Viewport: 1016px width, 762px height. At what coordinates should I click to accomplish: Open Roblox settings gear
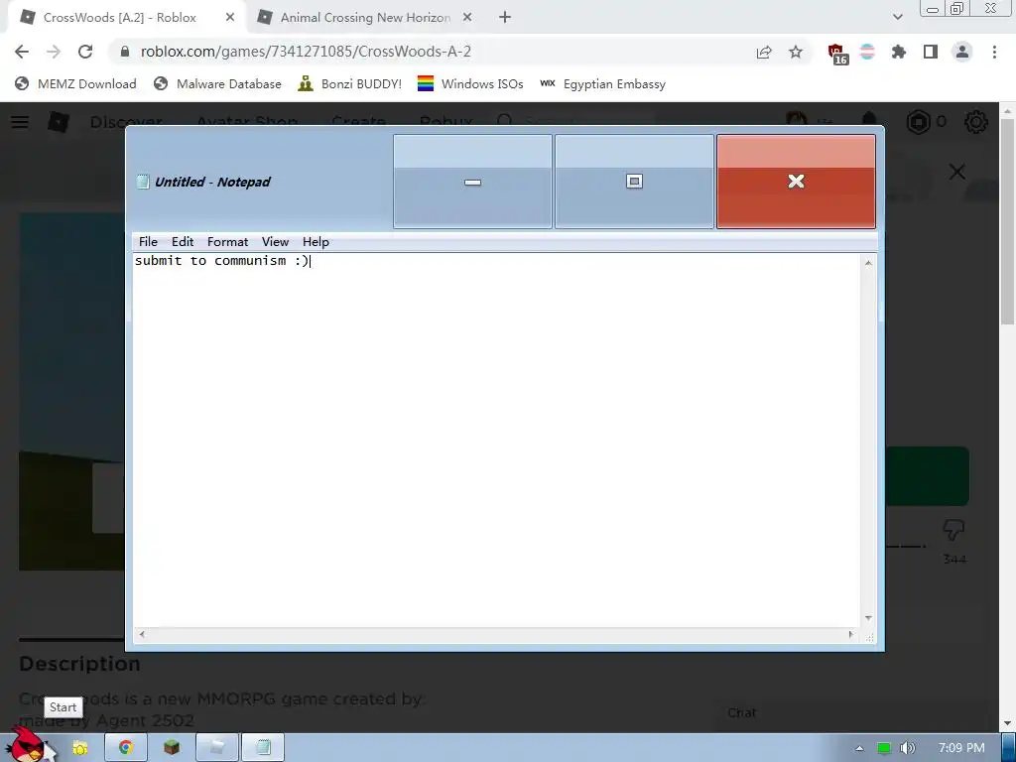click(x=976, y=122)
